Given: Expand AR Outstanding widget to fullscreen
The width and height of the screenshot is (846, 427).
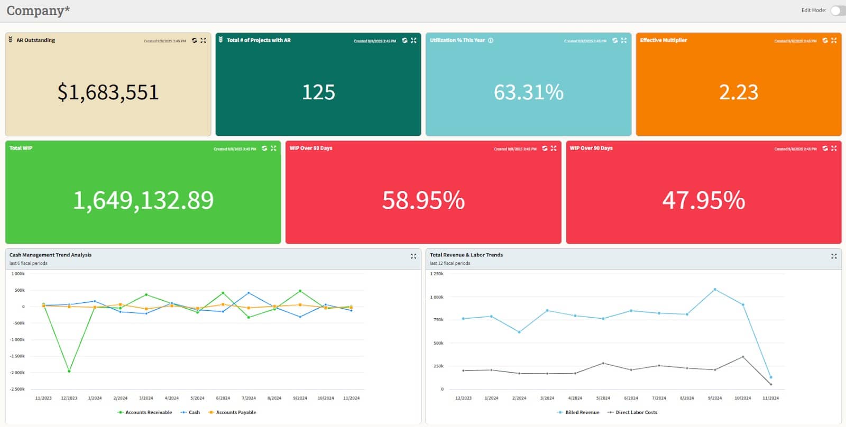Looking at the screenshot, I should pyautogui.click(x=203, y=41).
